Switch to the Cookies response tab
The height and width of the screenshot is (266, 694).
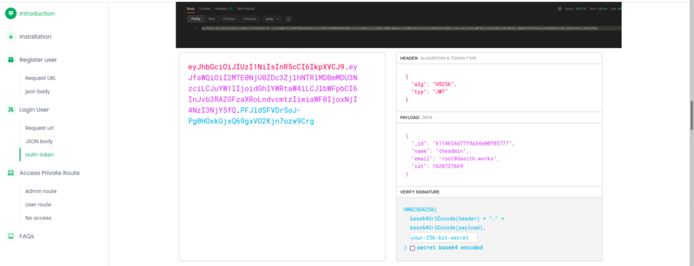tap(205, 8)
